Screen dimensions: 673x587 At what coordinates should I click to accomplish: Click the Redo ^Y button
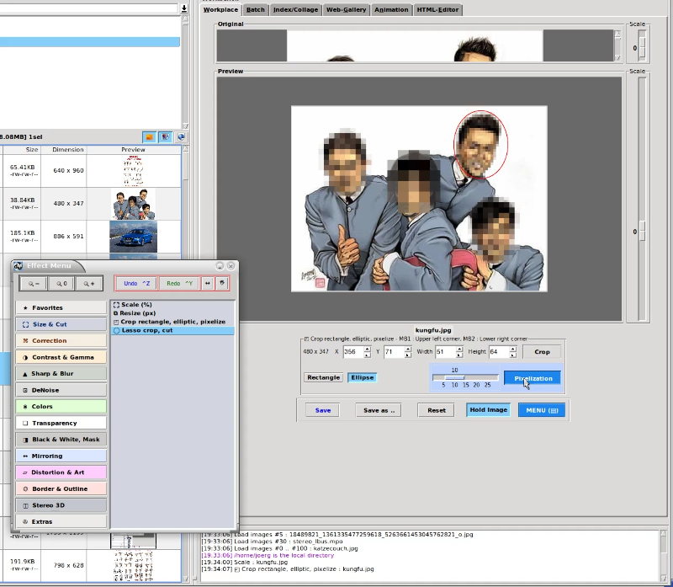point(179,284)
